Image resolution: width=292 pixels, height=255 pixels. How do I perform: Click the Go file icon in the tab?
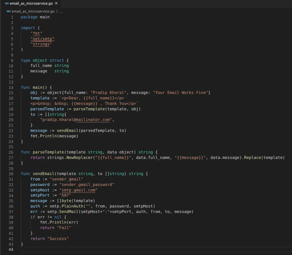click(x=7, y=3)
